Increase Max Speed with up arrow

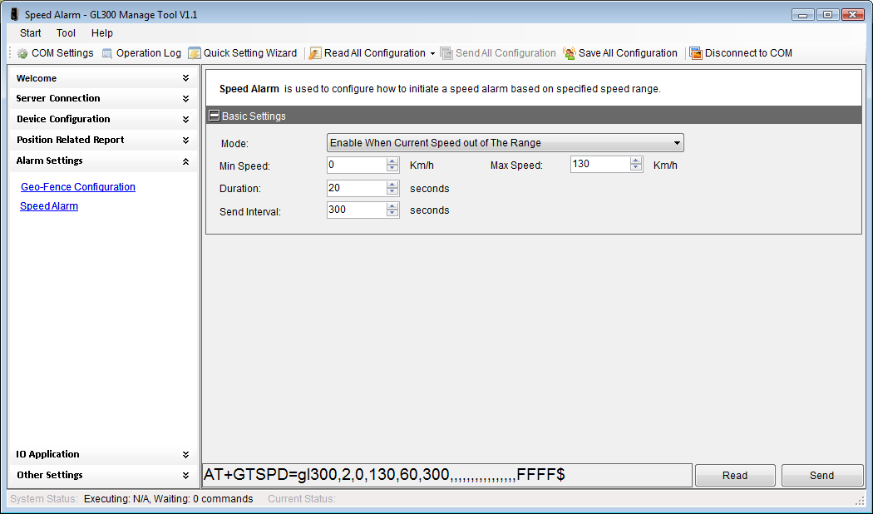(636, 161)
